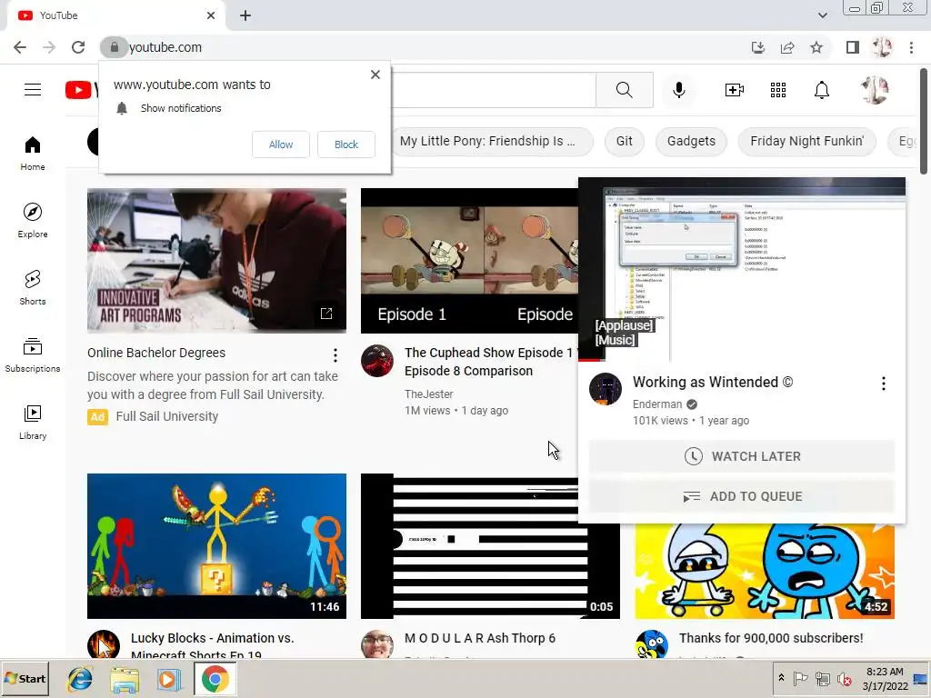
Task: Allow YouTube notifications
Action: pyautogui.click(x=281, y=145)
